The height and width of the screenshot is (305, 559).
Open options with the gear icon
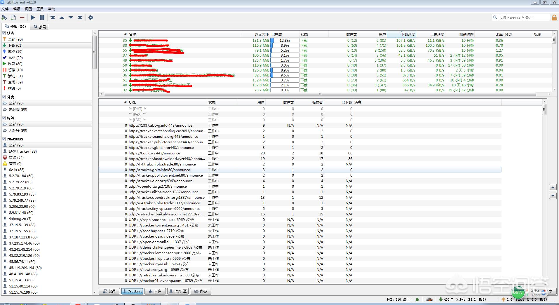[x=91, y=18]
